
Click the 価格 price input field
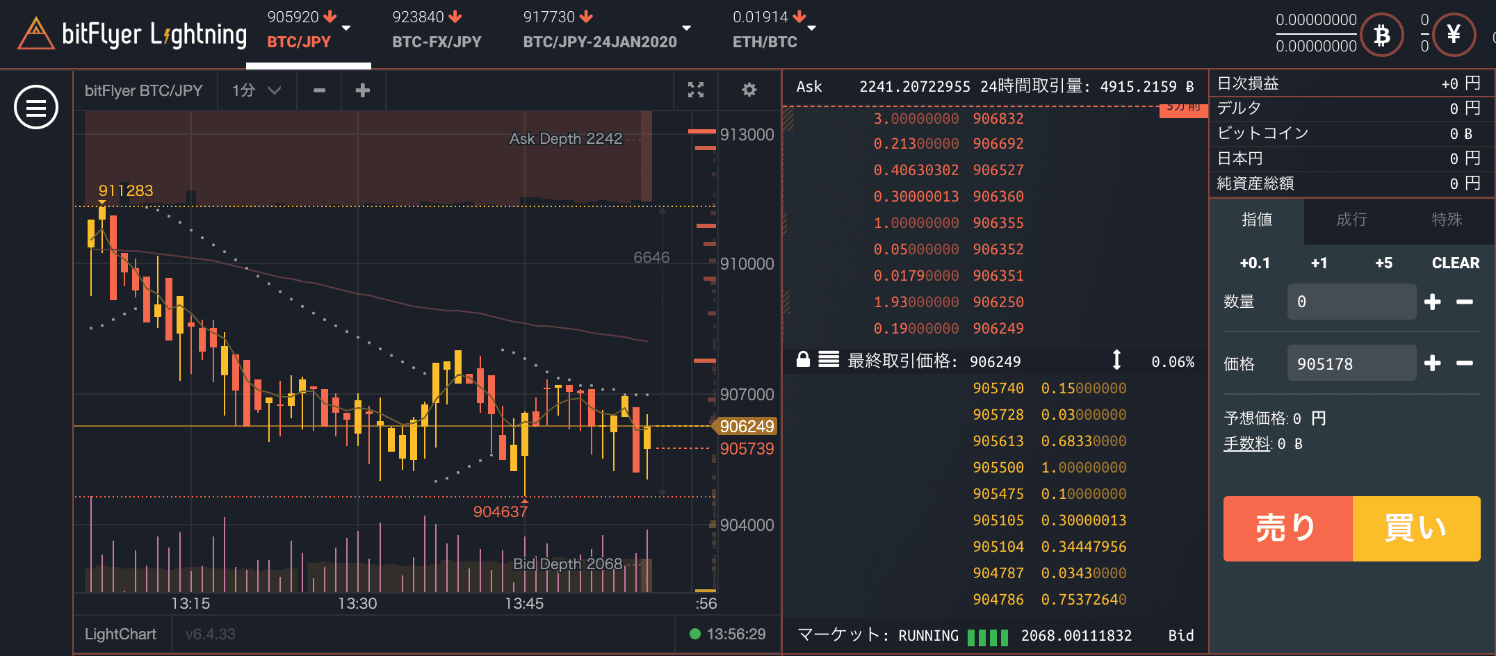click(1351, 363)
